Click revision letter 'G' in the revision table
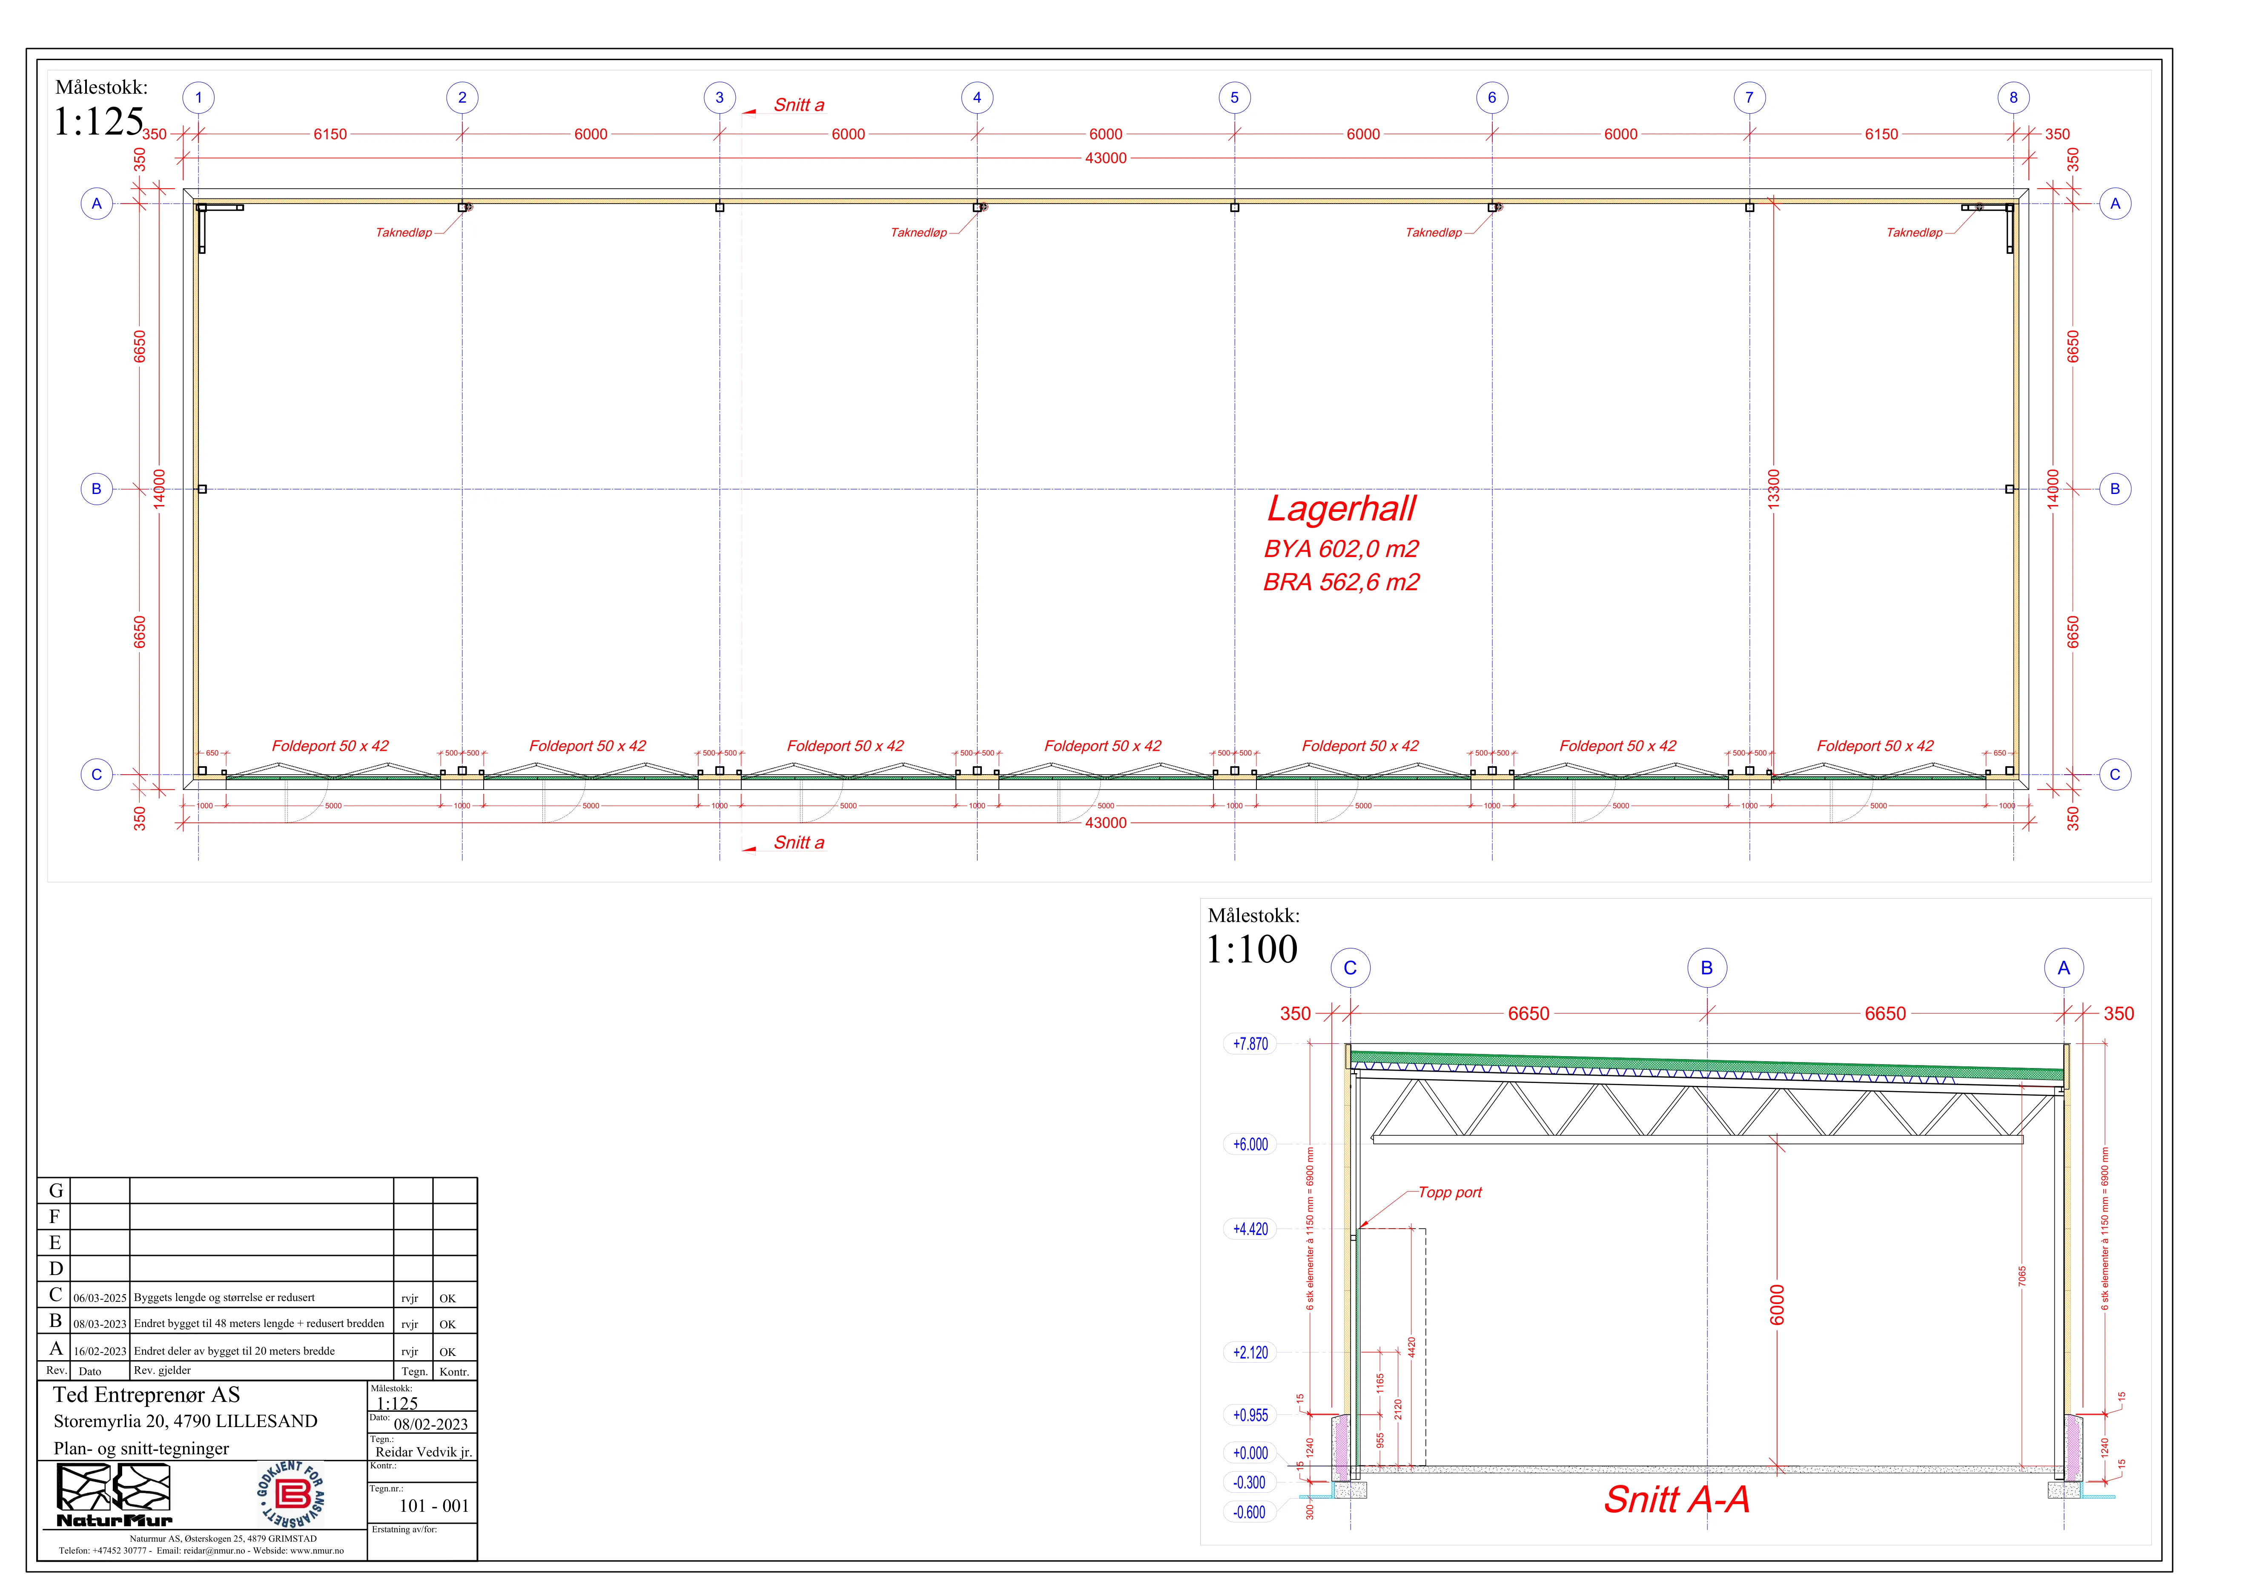This screenshot has width=2254, height=1594. 56,1190
